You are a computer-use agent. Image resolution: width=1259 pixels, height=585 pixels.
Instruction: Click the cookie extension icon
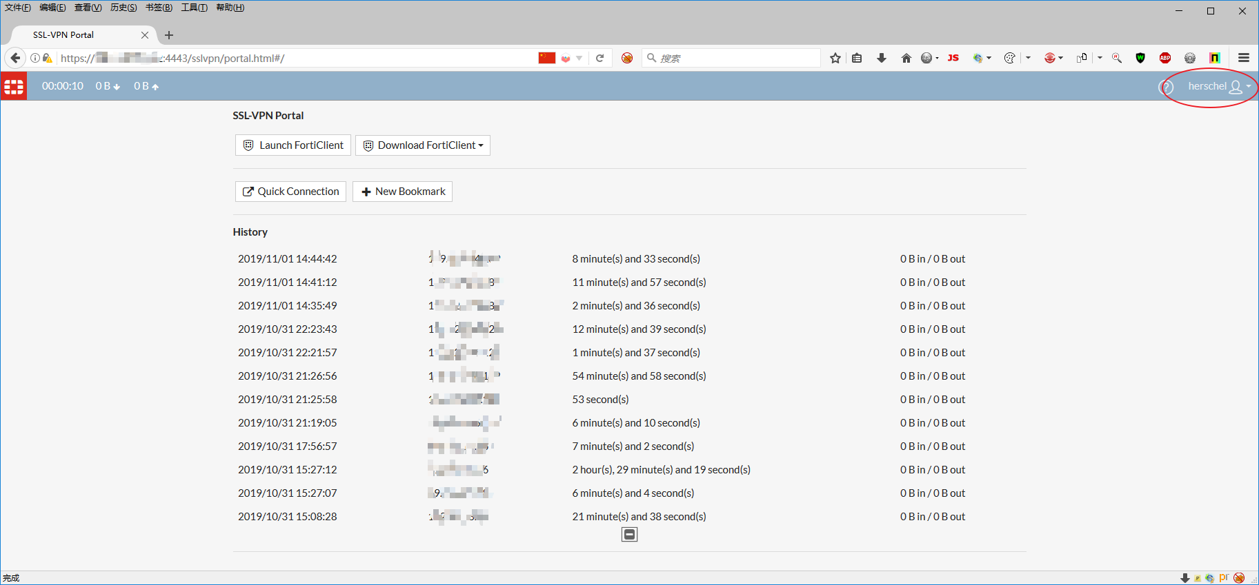tap(1010, 58)
